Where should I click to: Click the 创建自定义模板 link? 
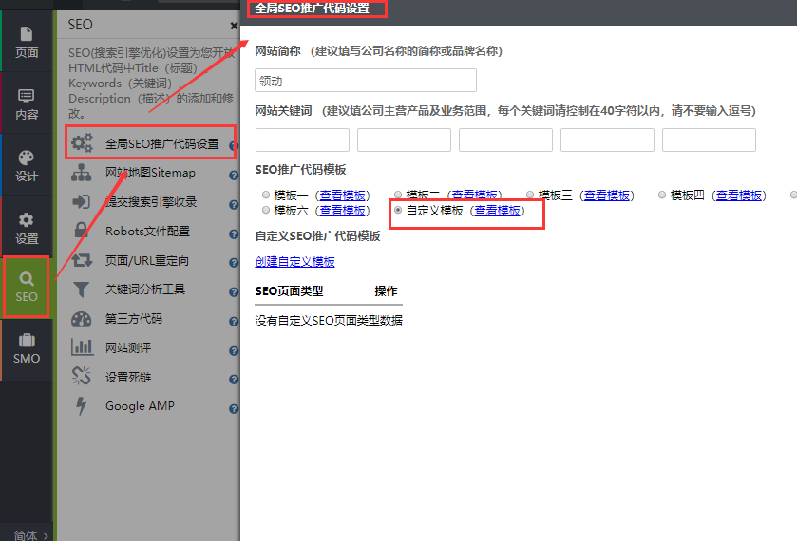point(294,262)
